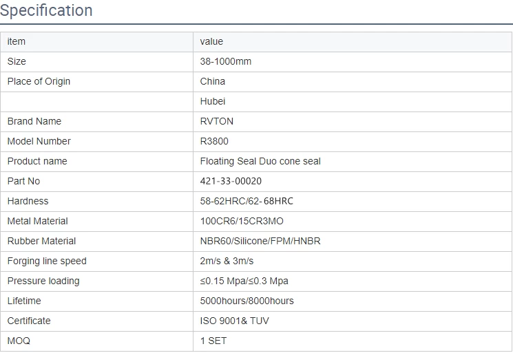This screenshot has width=513, height=353.
Task: Select the 'item' header cell
Action: [x=97, y=42]
